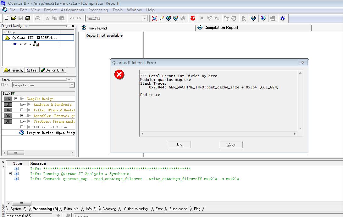The width and height of the screenshot is (343, 217).
Task: Click the messages panel horizontal scrollbar thumb
Action: coord(22,203)
